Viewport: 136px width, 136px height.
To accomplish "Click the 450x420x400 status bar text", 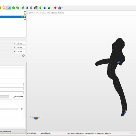I will click(32, 133).
